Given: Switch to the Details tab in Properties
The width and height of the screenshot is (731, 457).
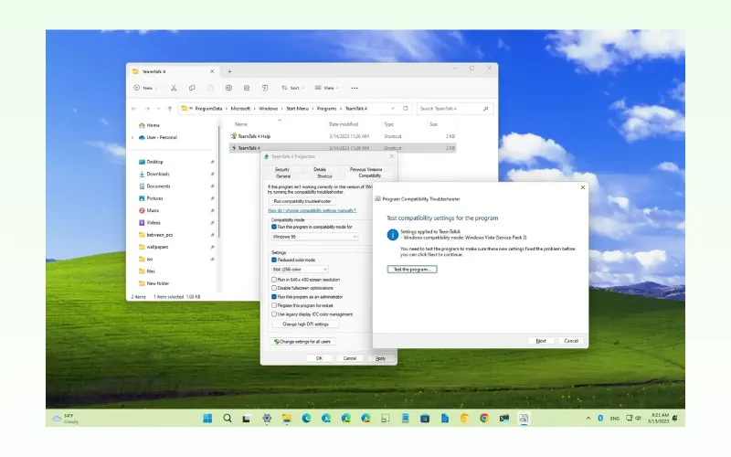Looking at the screenshot, I should [x=320, y=169].
